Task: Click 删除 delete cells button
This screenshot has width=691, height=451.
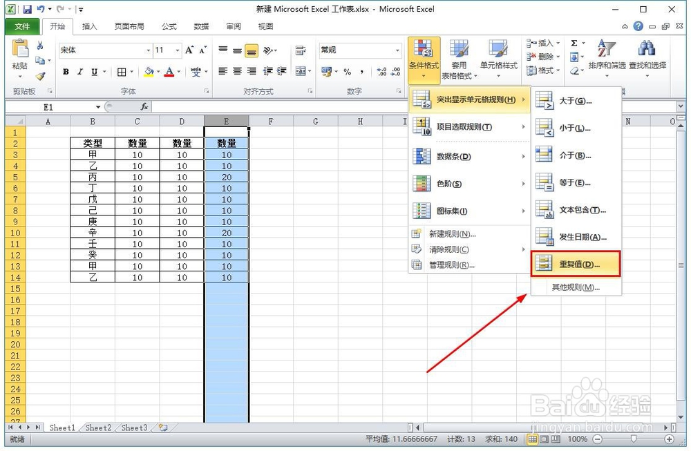Action: pos(543,57)
